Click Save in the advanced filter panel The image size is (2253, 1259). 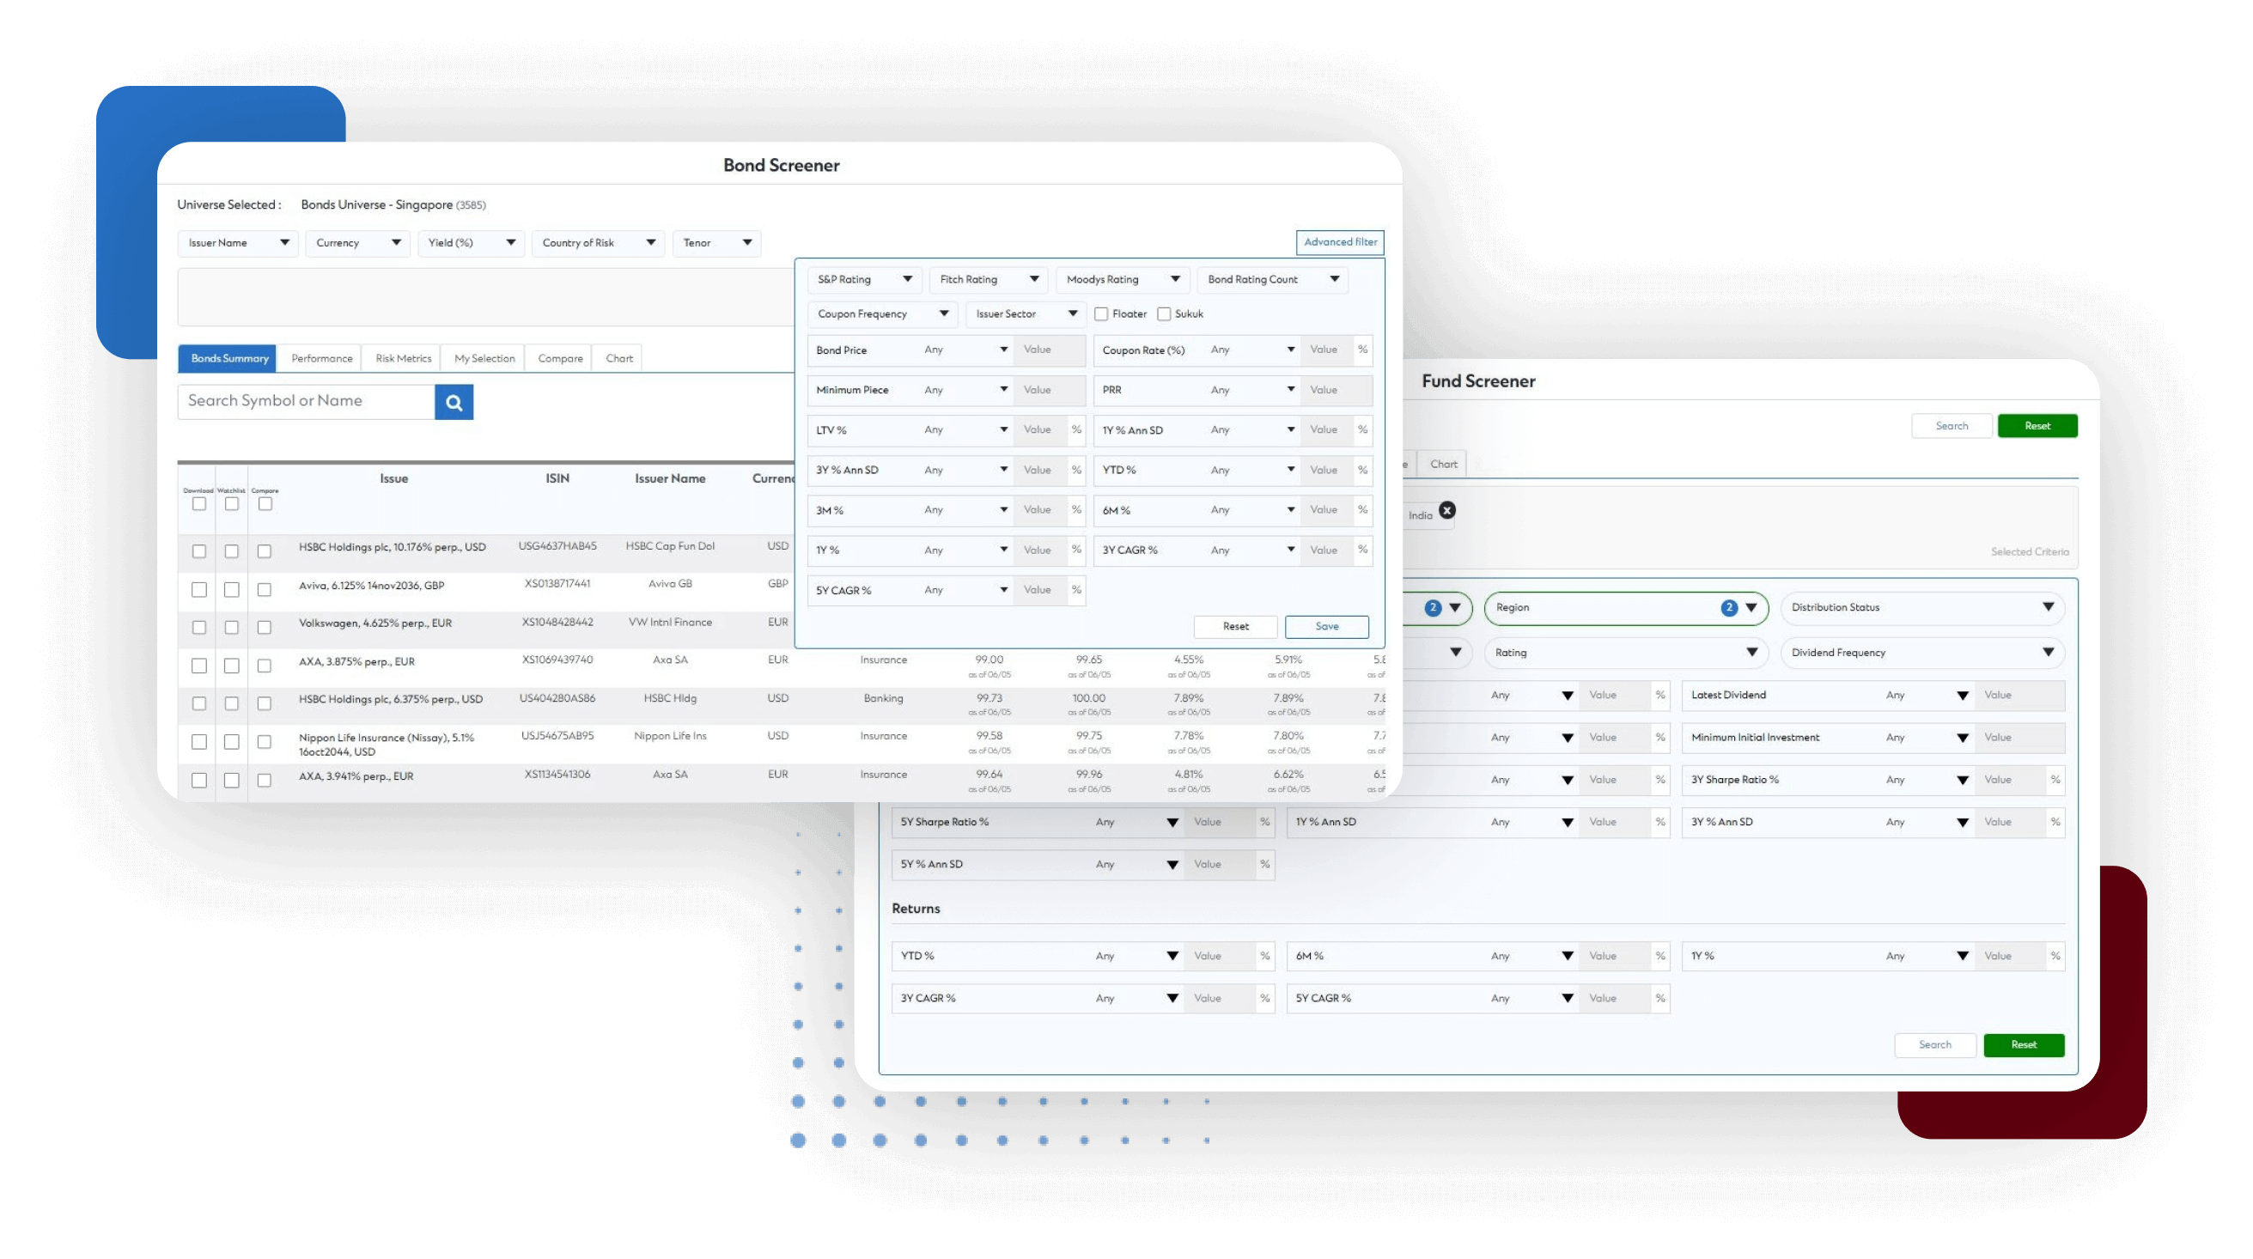1327,627
